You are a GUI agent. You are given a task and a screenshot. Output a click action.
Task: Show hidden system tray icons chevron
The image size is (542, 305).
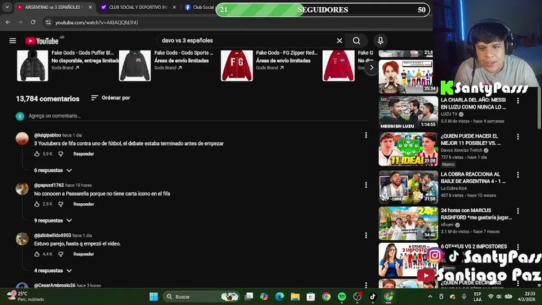click(x=430, y=297)
